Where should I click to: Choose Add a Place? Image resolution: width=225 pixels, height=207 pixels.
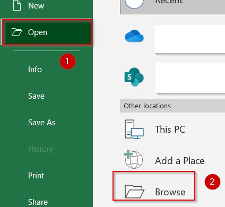pyautogui.click(x=179, y=161)
